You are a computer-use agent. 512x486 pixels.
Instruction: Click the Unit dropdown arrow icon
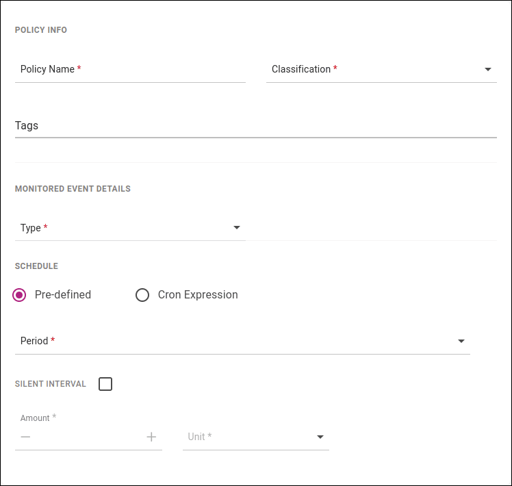point(320,437)
